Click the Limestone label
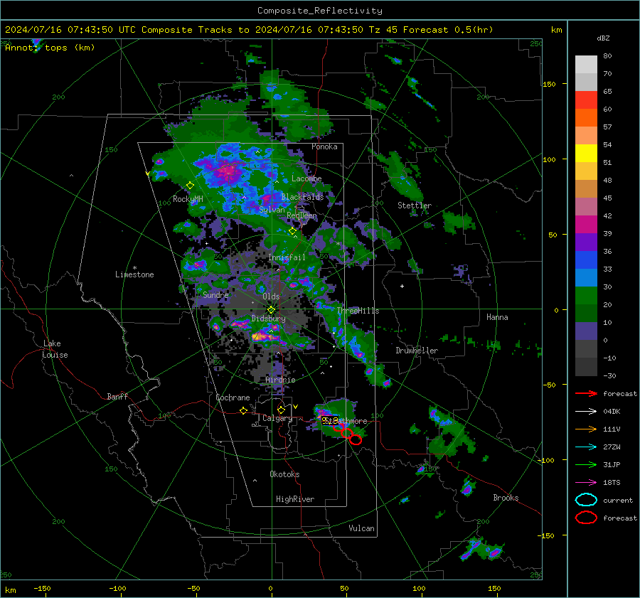 134,274
